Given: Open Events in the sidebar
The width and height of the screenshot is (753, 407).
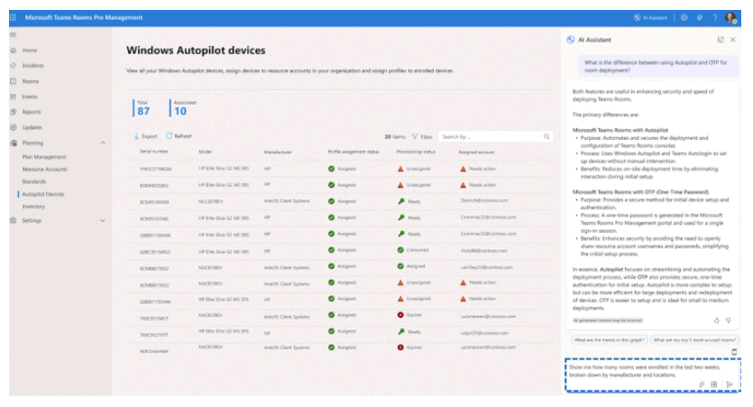Looking at the screenshot, I should point(29,97).
